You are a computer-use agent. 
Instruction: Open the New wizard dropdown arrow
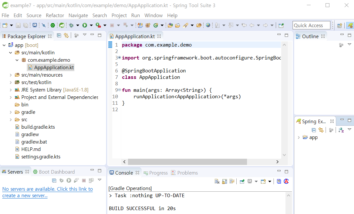[11, 25]
